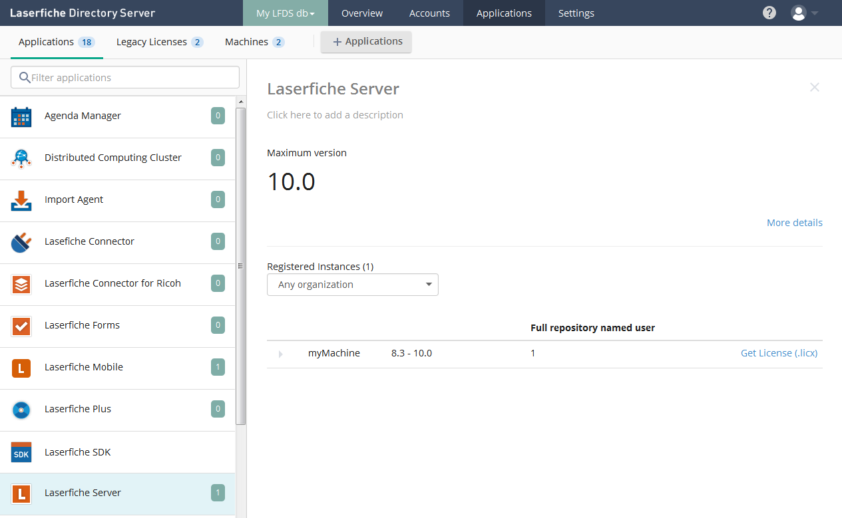Screen dimensions: 842x518
Task: Click the Laserfiche Server panel heading
Action: 333,89
